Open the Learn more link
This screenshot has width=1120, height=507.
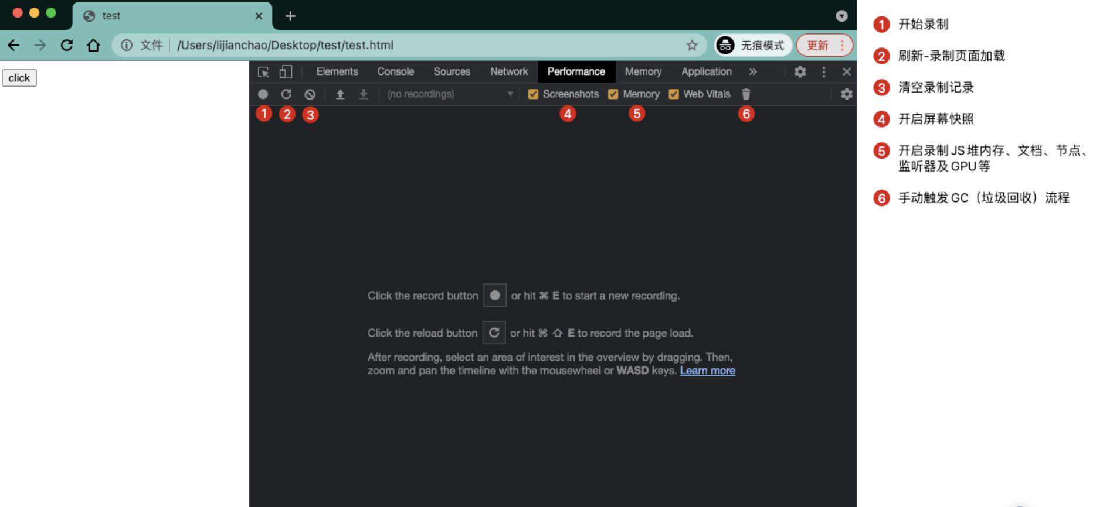[707, 371]
